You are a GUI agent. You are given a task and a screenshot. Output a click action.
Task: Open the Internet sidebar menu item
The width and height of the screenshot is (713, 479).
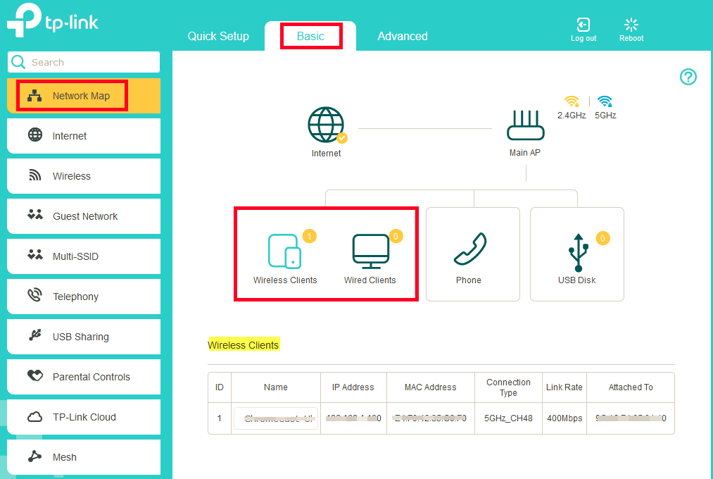(84, 135)
